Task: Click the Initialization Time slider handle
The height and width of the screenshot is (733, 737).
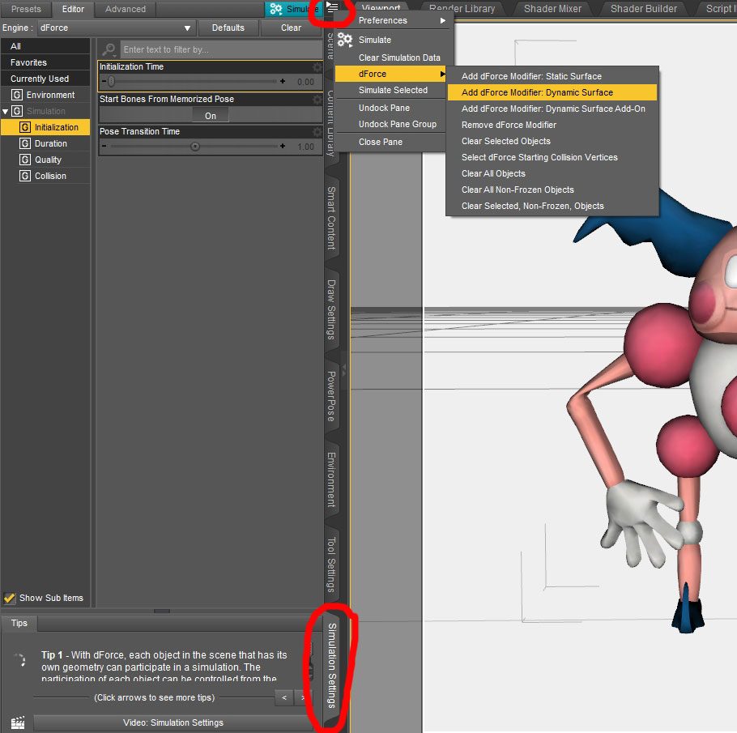Action: (x=112, y=81)
